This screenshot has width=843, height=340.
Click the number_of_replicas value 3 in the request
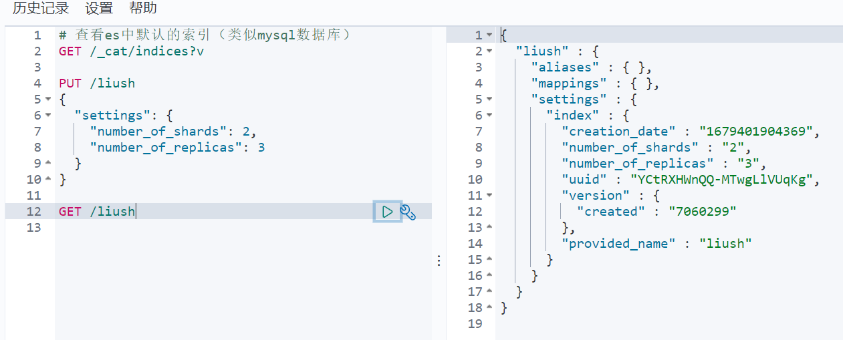261,148
